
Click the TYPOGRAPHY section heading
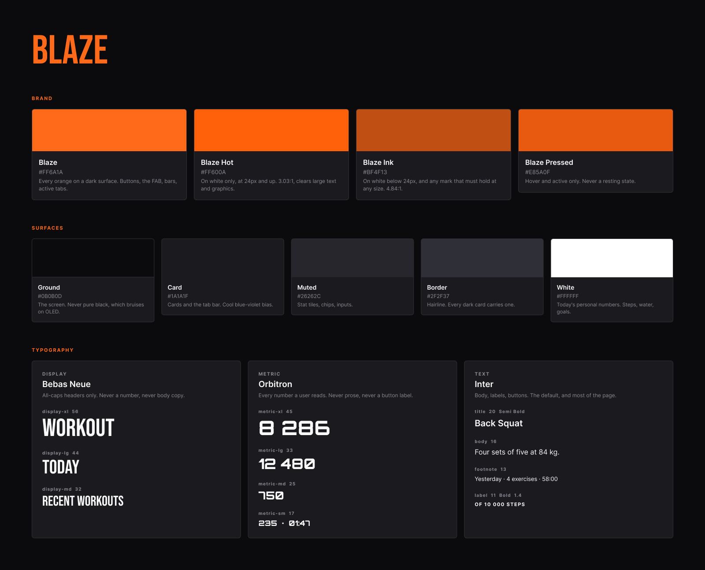click(52, 350)
